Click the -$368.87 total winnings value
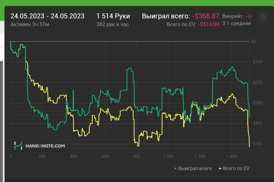Image resolution: width=274 pixels, height=182 pixels. tap(205, 16)
